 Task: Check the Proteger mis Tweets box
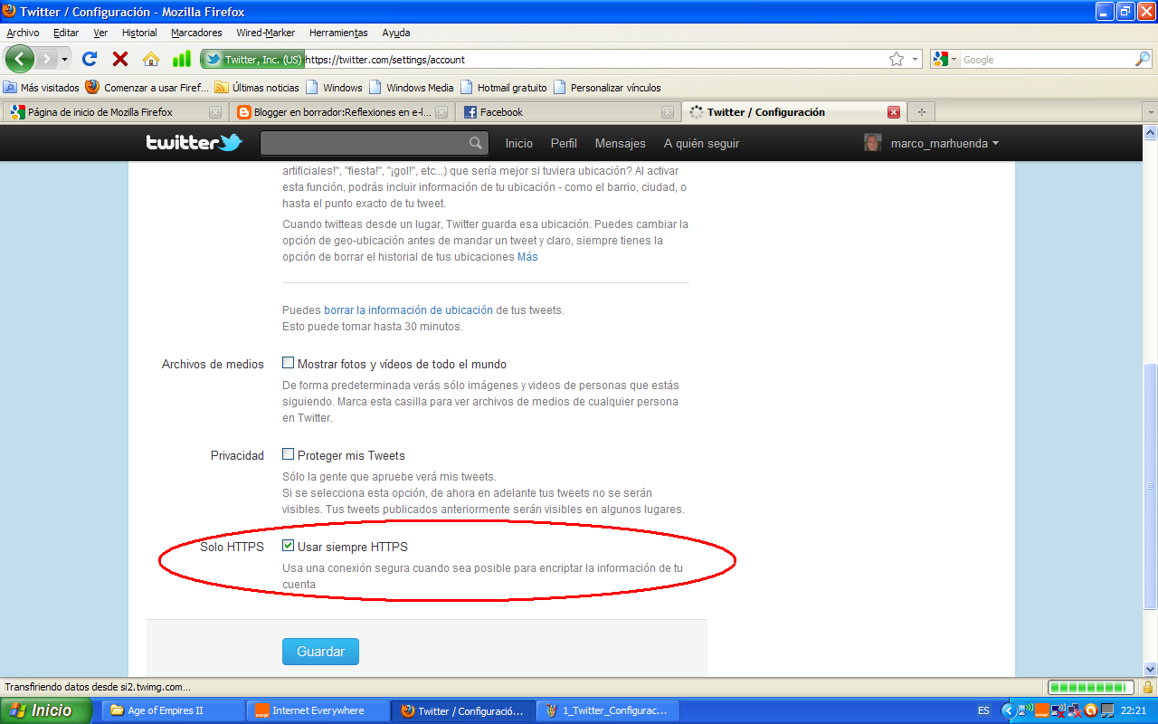pos(289,454)
